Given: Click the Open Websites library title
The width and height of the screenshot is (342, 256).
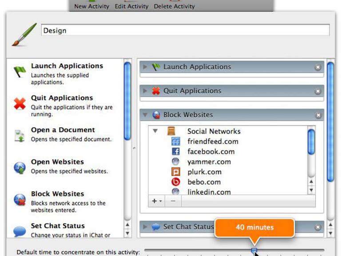Looking at the screenshot, I should pyautogui.click(x=57, y=162).
